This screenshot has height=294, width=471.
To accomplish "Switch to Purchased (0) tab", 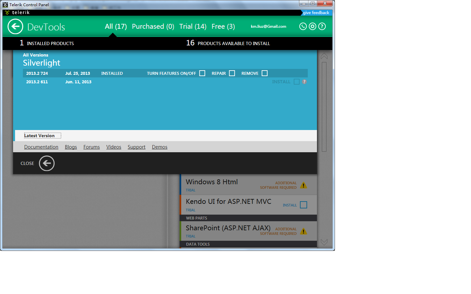I will (153, 26).
